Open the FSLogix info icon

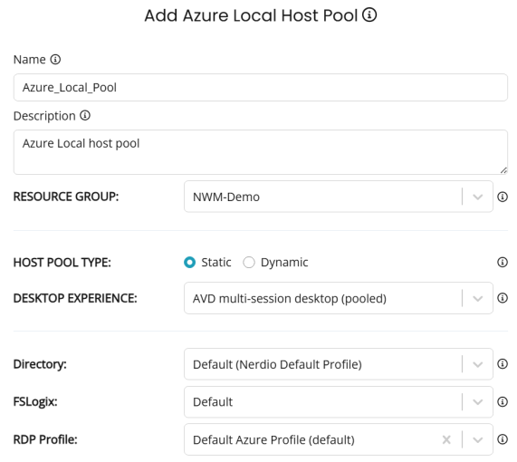point(503,401)
